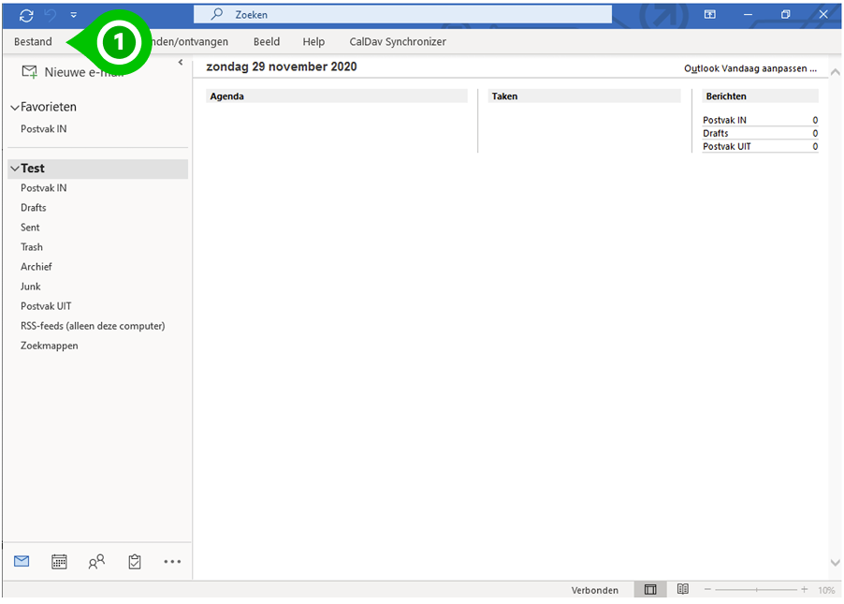Open the CalDav Synchronizer tab
The height and width of the screenshot is (604, 844).
[x=397, y=41]
